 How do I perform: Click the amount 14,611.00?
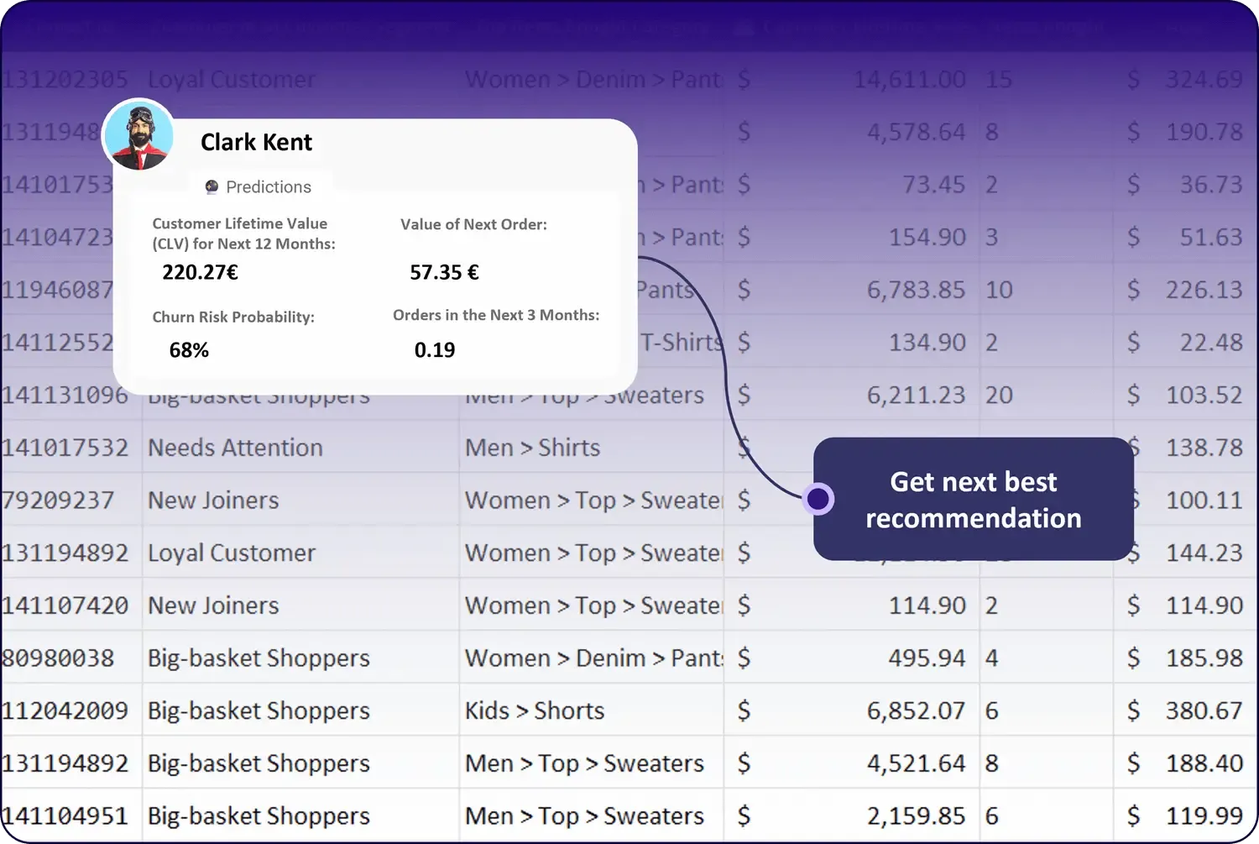click(910, 79)
